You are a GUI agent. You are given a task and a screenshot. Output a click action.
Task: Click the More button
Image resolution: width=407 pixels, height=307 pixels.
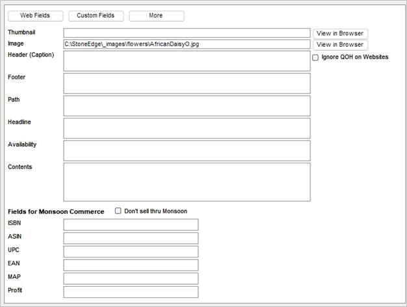pos(156,16)
